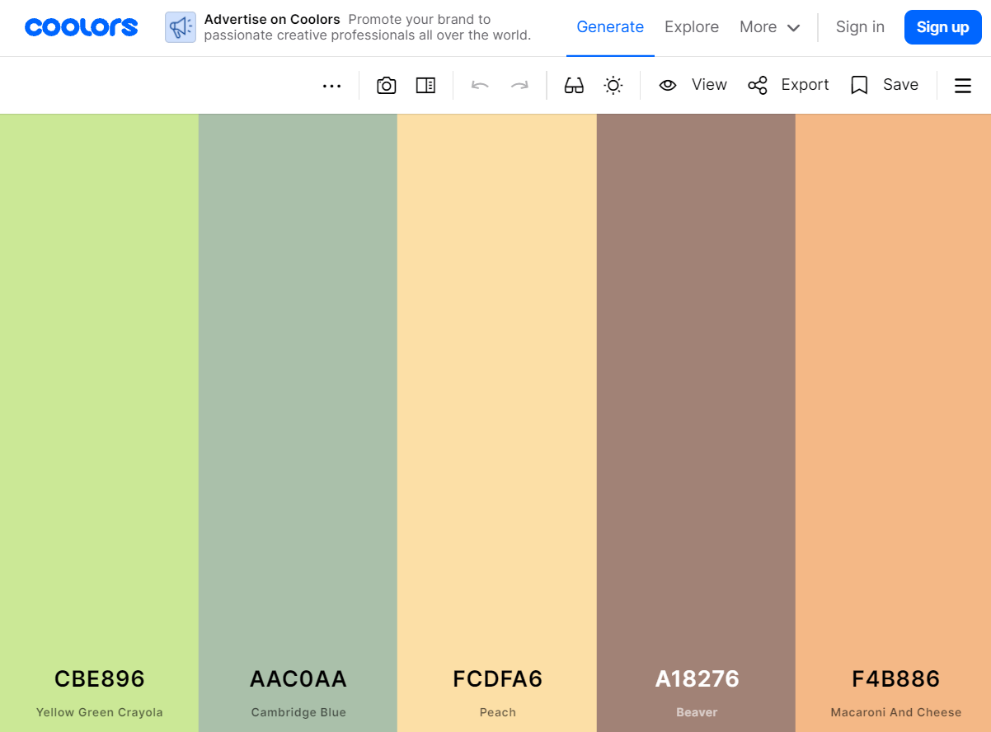Click the megaphone advertising icon
Image resolution: width=991 pixels, height=732 pixels.
tap(180, 27)
